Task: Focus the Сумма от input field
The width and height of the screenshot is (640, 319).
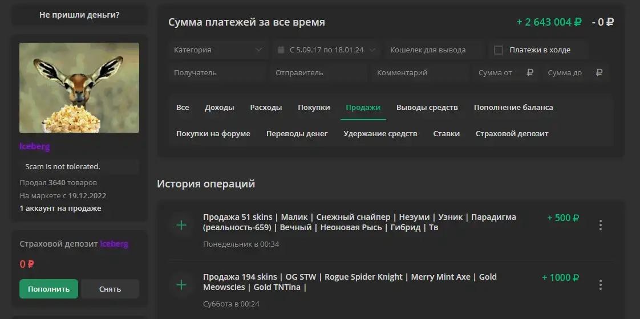Action: [506, 73]
